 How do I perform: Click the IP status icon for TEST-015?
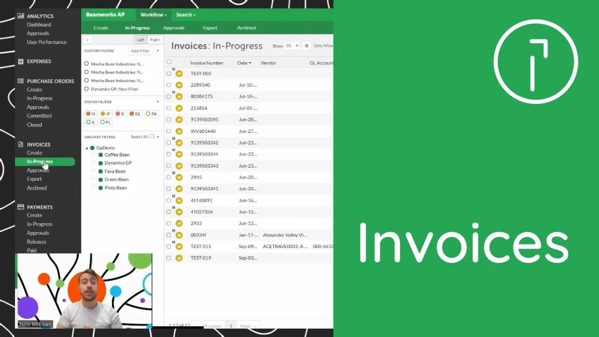point(179,247)
